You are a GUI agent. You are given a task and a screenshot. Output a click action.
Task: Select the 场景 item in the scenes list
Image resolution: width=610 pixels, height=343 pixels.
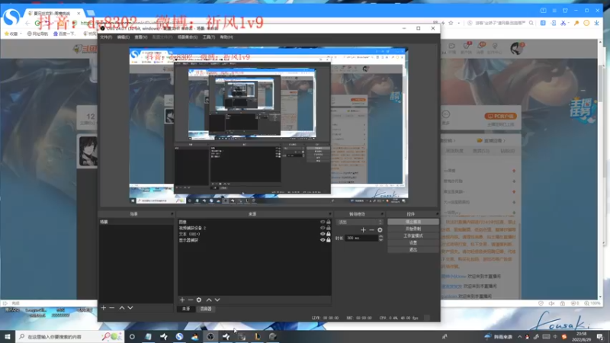pyautogui.click(x=136, y=222)
